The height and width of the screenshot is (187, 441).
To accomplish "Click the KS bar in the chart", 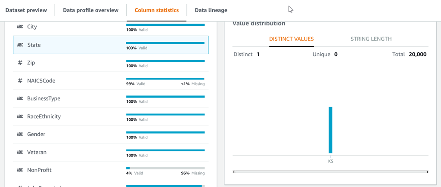I will coord(330,130).
